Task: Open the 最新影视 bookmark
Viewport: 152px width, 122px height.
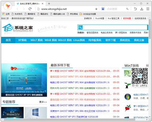Action: click(x=30, y=14)
